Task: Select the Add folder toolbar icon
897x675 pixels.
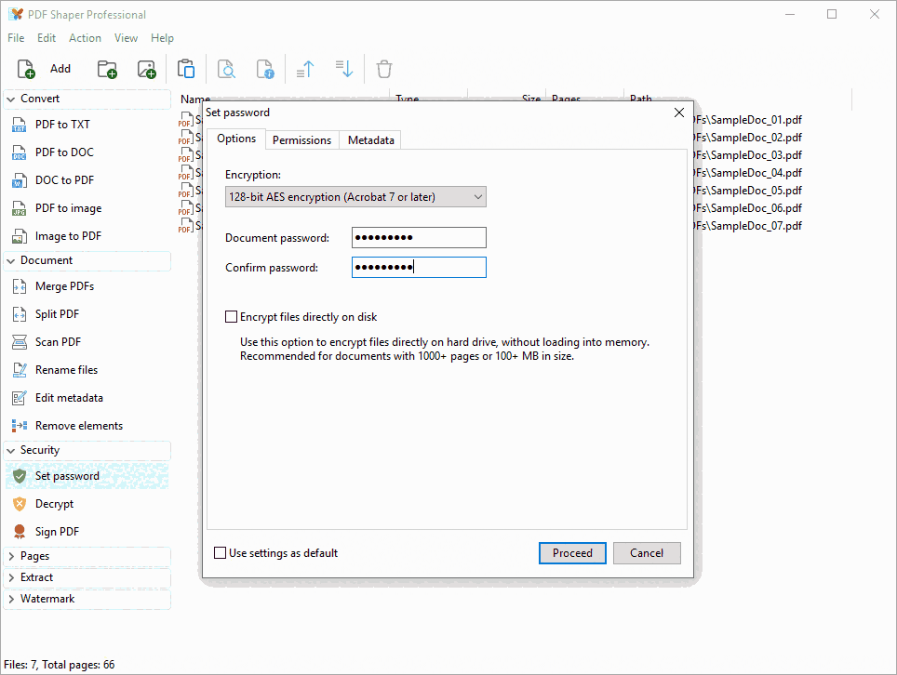Action: pyautogui.click(x=106, y=69)
